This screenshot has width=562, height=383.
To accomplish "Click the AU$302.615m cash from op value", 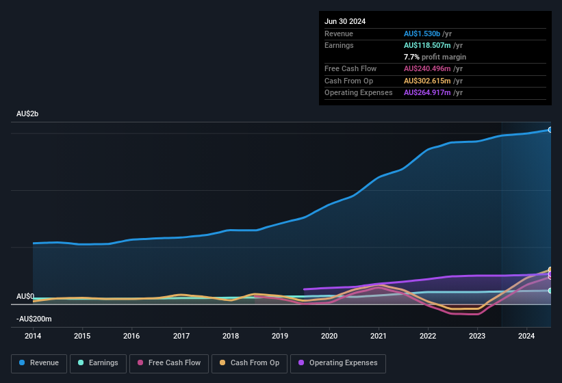I will pyautogui.click(x=427, y=81).
